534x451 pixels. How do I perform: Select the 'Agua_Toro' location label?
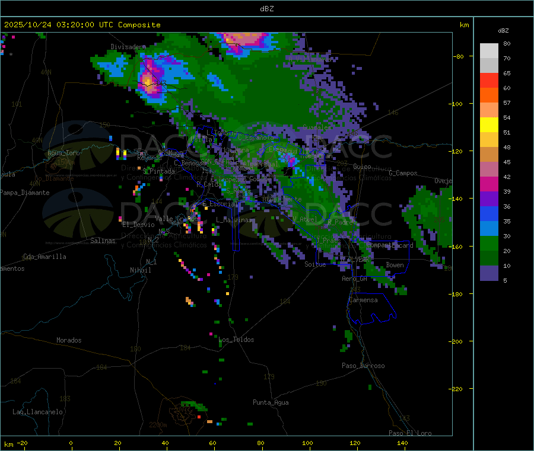pyautogui.click(x=63, y=153)
